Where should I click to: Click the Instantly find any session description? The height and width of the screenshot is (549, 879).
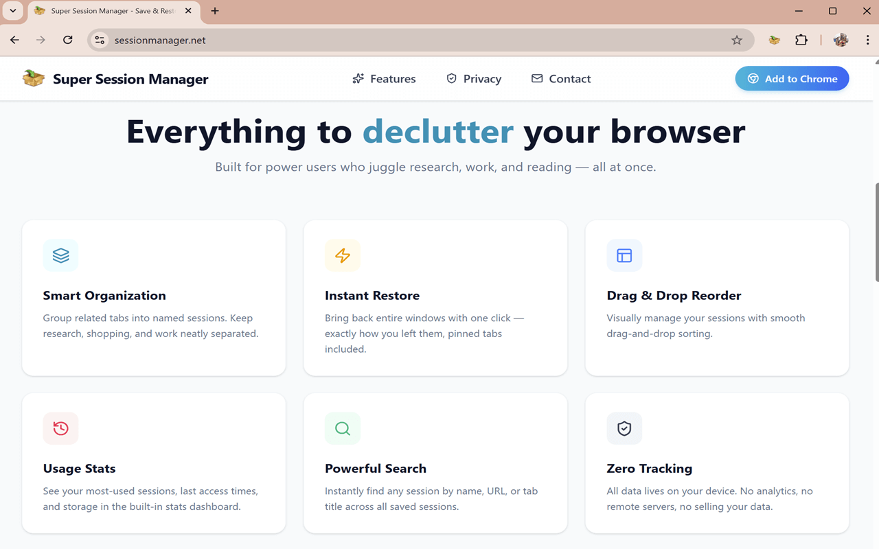click(431, 499)
